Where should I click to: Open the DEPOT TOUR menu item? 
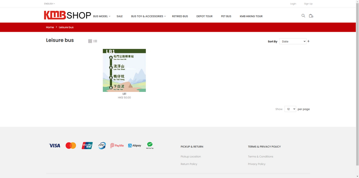click(205, 16)
